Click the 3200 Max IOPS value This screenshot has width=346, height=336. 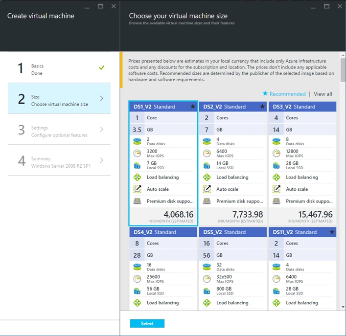[x=152, y=151]
